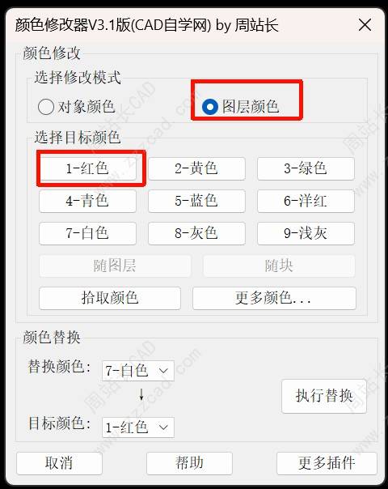This screenshot has height=489, width=388.
Task: Choose the 2-黄色 color button
Action: point(196,168)
